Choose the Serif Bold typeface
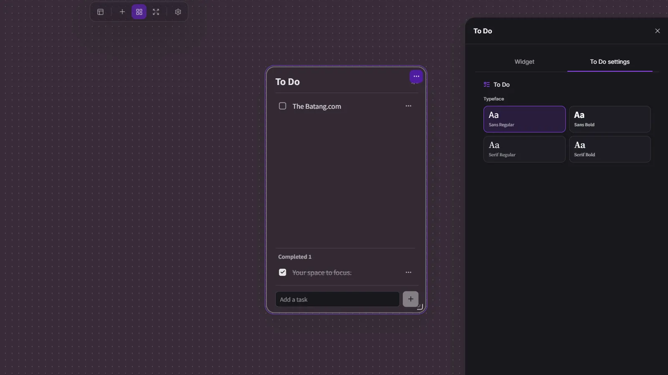Image resolution: width=668 pixels, height=375 pixels. click(610, 149)
